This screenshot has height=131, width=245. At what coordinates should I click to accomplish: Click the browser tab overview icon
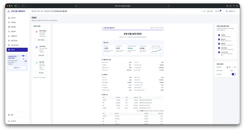pos(237,6)
